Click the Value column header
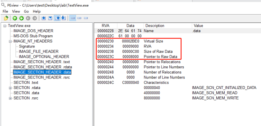The height and width of the screenshot is (126, 261). click(x=226, y=26)
